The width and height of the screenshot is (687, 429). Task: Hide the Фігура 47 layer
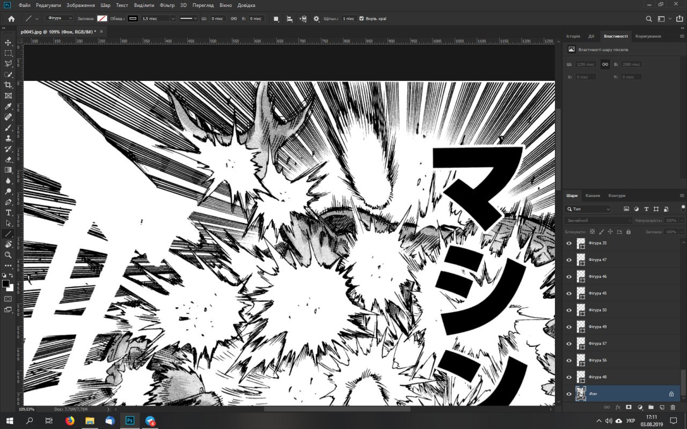click(x=569, y=260)
